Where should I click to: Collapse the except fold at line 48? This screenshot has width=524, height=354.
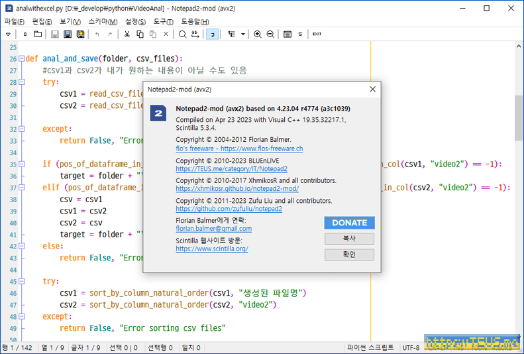pyautogui.click(x=22, y=316)
